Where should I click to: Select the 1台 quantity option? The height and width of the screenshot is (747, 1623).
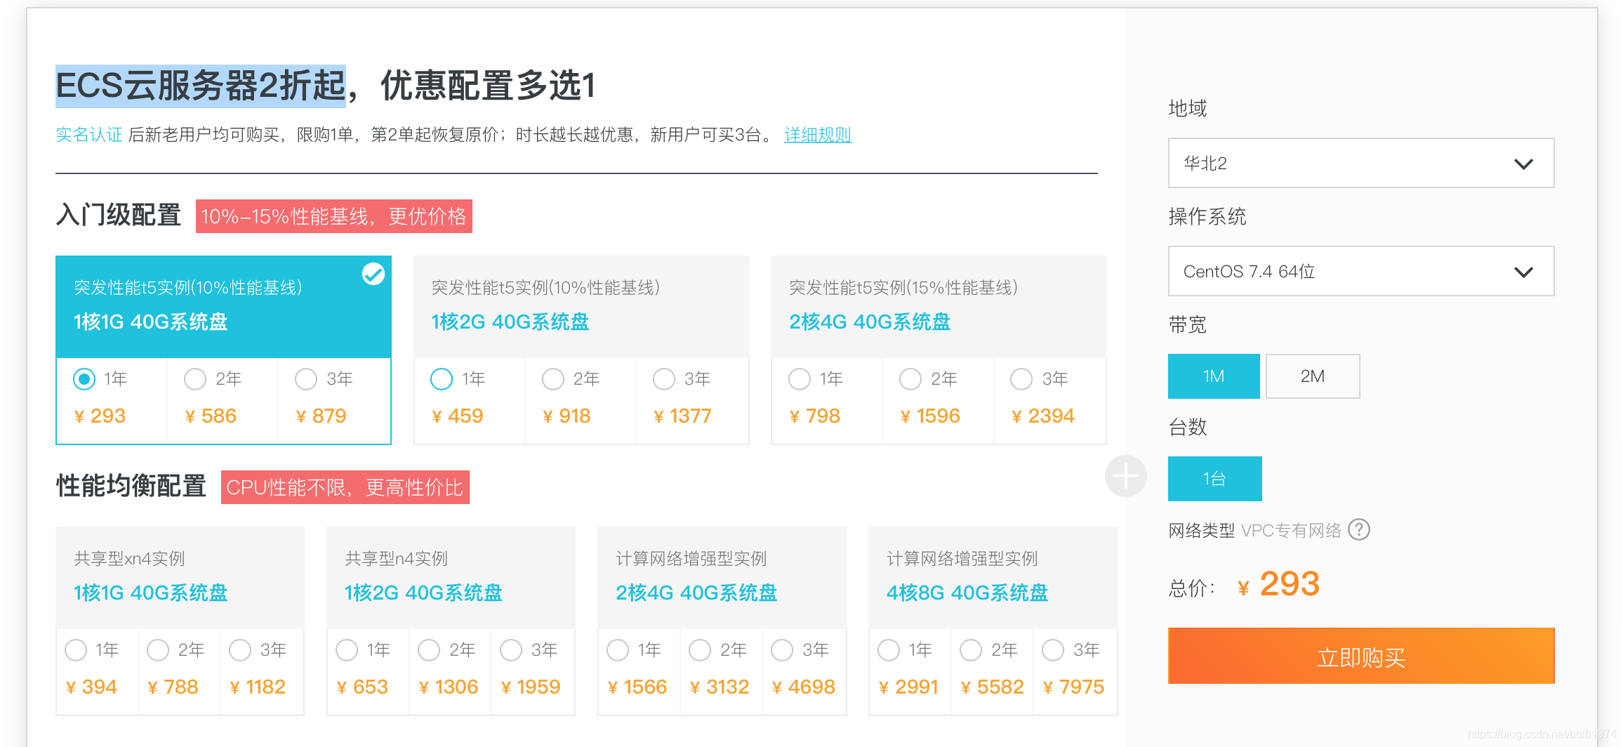1214,479
